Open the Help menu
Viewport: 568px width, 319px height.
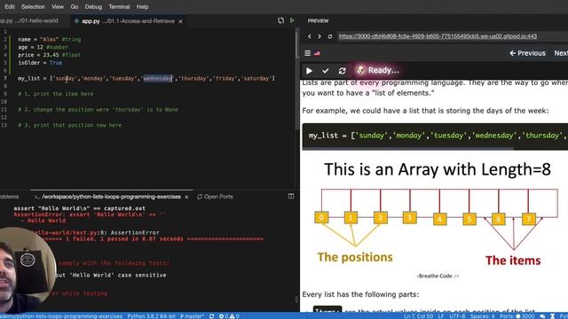click(142, 6)
